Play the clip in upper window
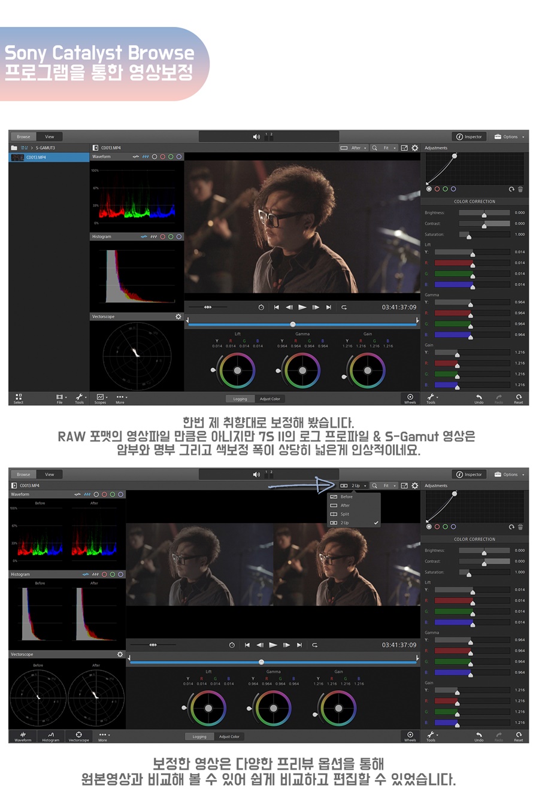Viewport: 539px width, 808px height. point(302,307)
